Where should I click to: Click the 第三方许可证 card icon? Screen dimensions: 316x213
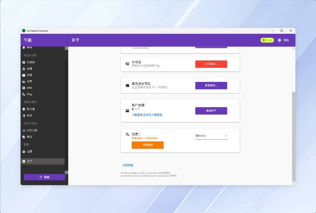tap(127, 86)
